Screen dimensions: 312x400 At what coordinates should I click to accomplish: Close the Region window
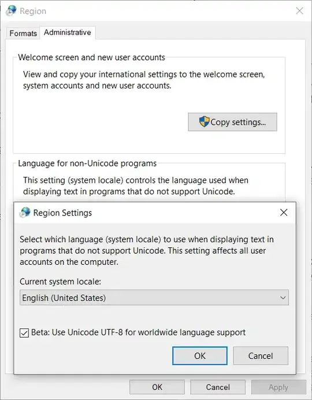click(x=299, y=11)
